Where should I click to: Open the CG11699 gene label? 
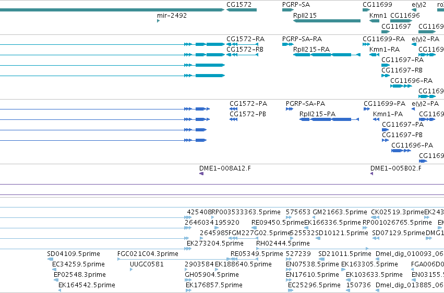tap(377, 5)
